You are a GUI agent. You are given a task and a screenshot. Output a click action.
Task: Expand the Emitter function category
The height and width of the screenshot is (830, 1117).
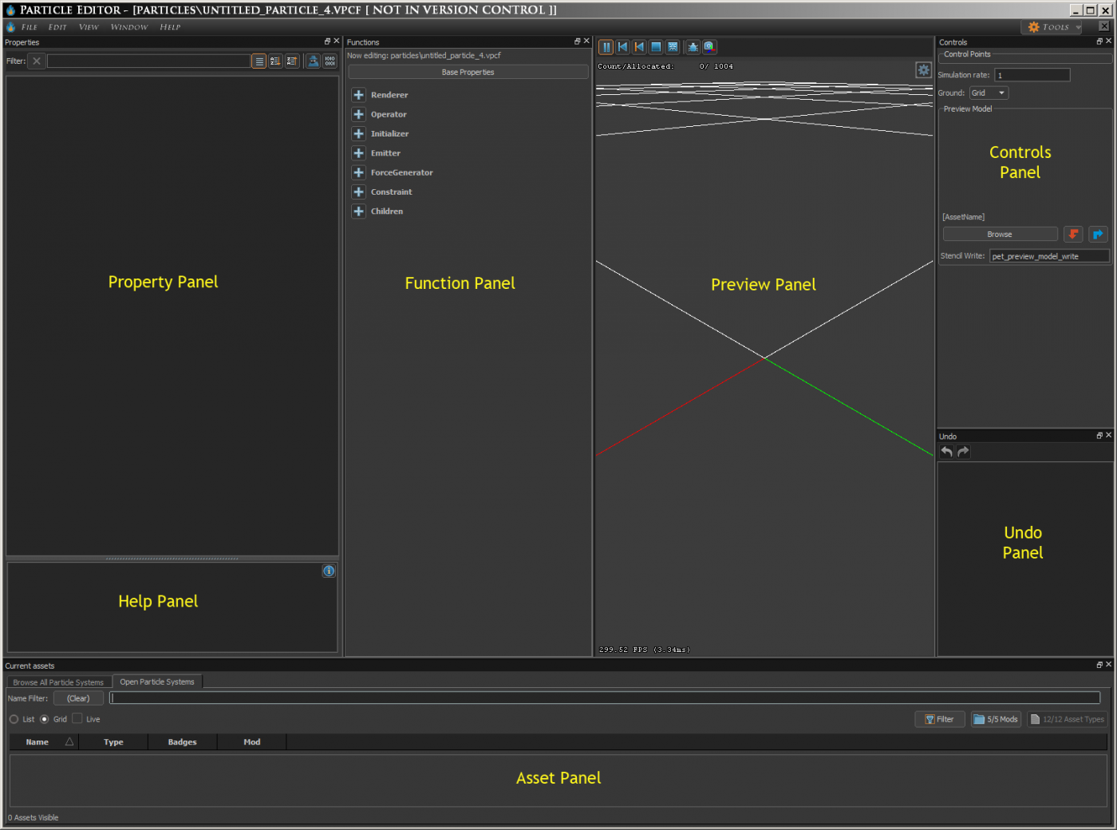tap(358, 152)
